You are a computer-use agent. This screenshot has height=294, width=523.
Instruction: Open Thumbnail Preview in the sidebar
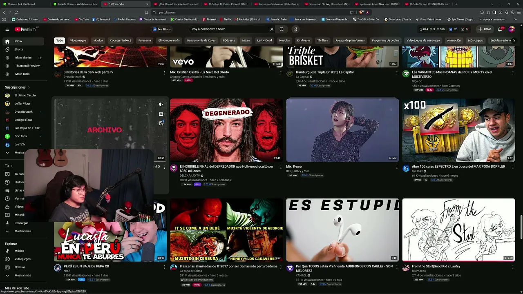[x=24, y=66]
